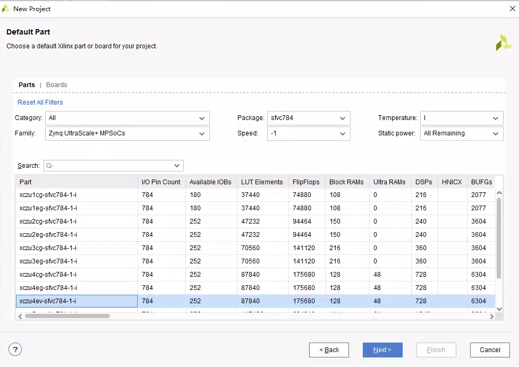Click the vertical scrollbar thumb
The image size is (519, 367).
tap(499, 237)
